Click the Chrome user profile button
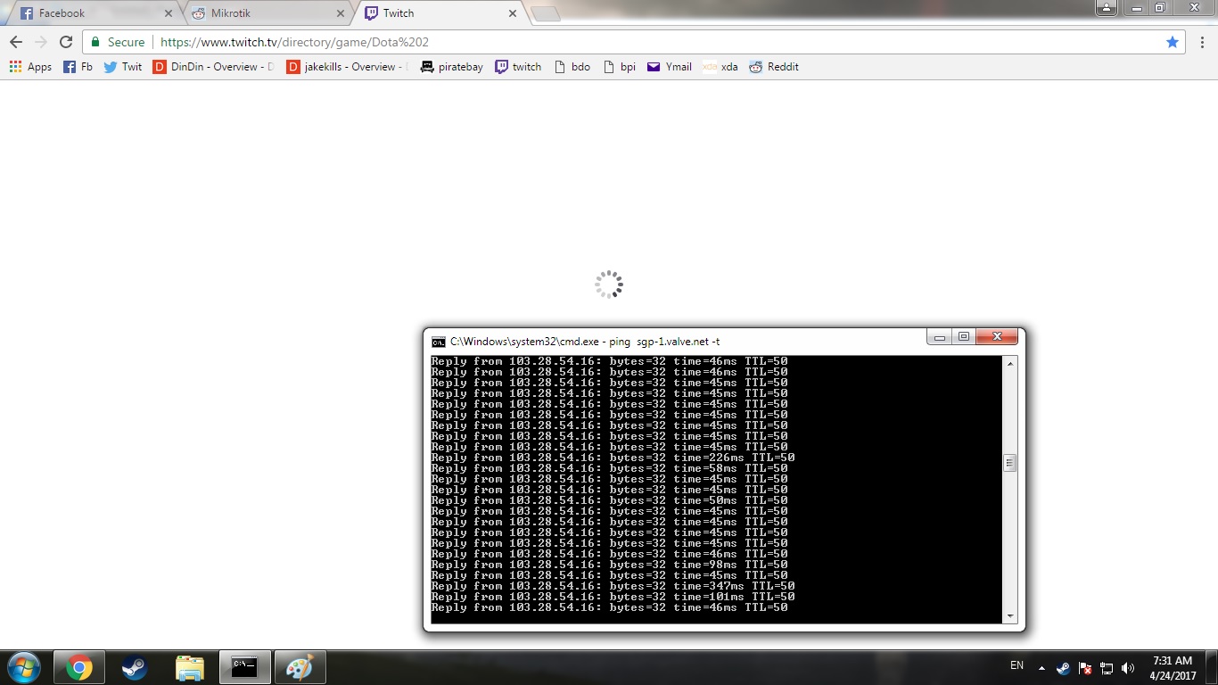The height and width of the screenshot is (685, 1218). click(1106, 8)
